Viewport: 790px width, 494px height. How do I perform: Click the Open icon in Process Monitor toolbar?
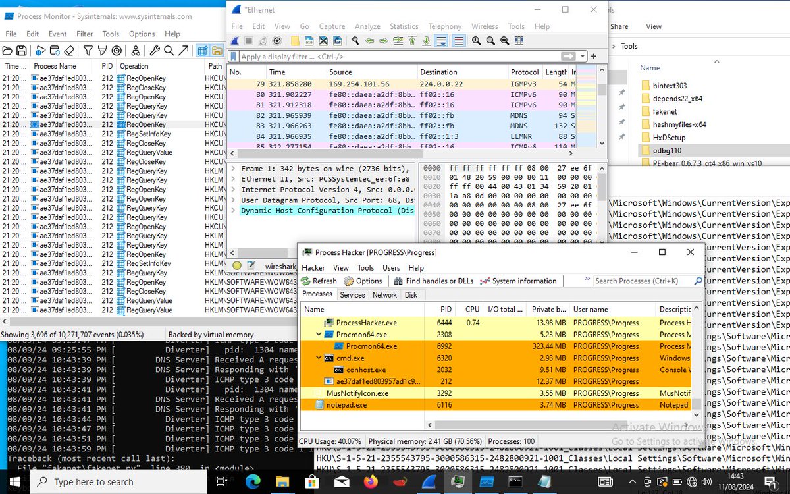tap(7, 51)
